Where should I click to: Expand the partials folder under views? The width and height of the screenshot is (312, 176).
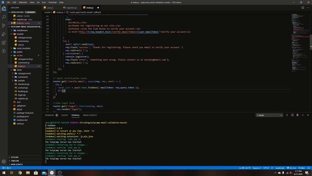(x=21, y=81)
